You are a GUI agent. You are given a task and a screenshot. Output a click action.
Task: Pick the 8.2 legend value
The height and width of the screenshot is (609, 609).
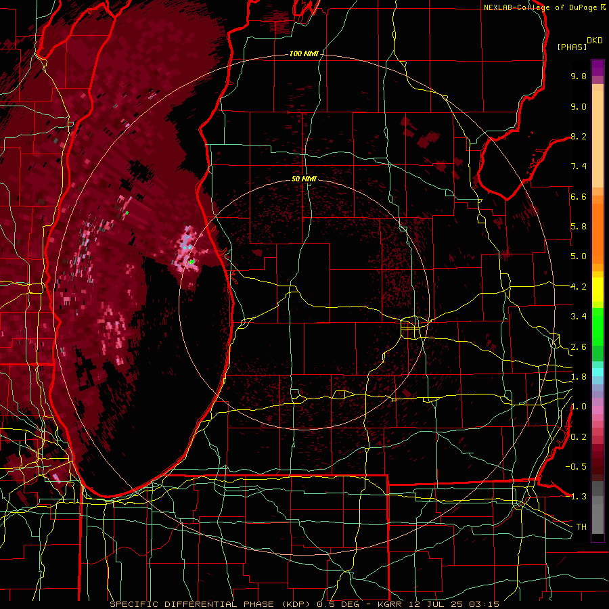[x=579, y=136]
